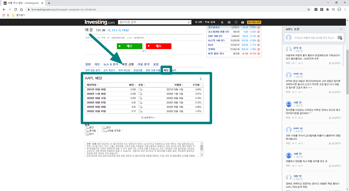
Task: Open the 재정 상황 tab
Action: coord(128,64)
